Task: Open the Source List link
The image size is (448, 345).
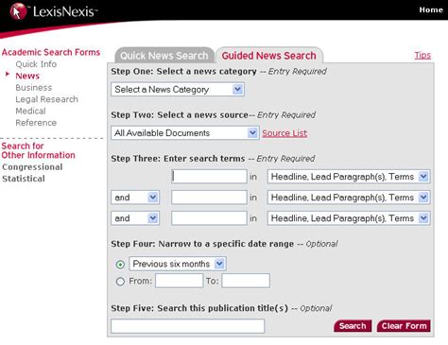Action: [284, 133]
